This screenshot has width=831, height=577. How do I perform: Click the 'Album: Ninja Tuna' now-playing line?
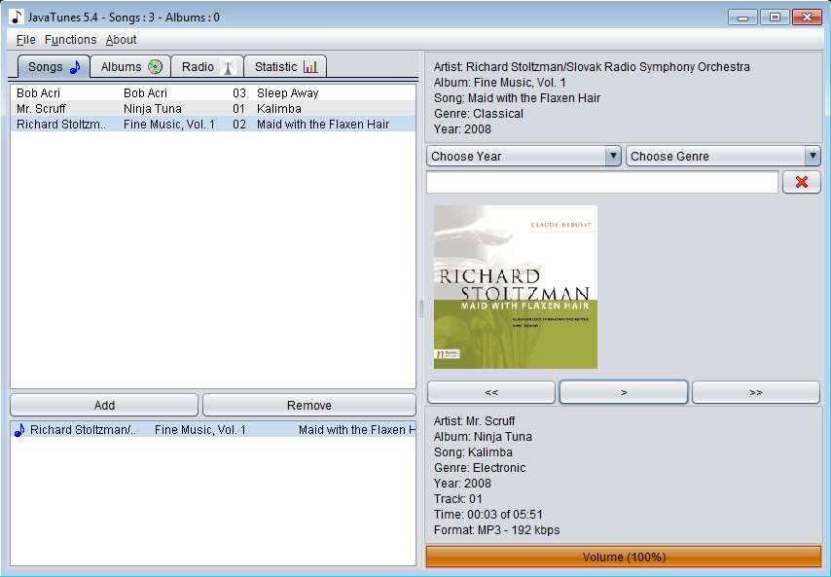click(483, 437)
